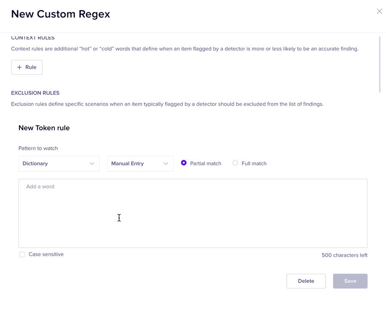386x318 pixels.
Task: Click the 500 characters left counter
Action: [344, 255]
